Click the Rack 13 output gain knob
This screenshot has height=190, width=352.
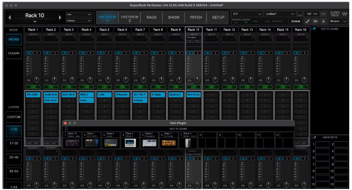click(250, 185)
